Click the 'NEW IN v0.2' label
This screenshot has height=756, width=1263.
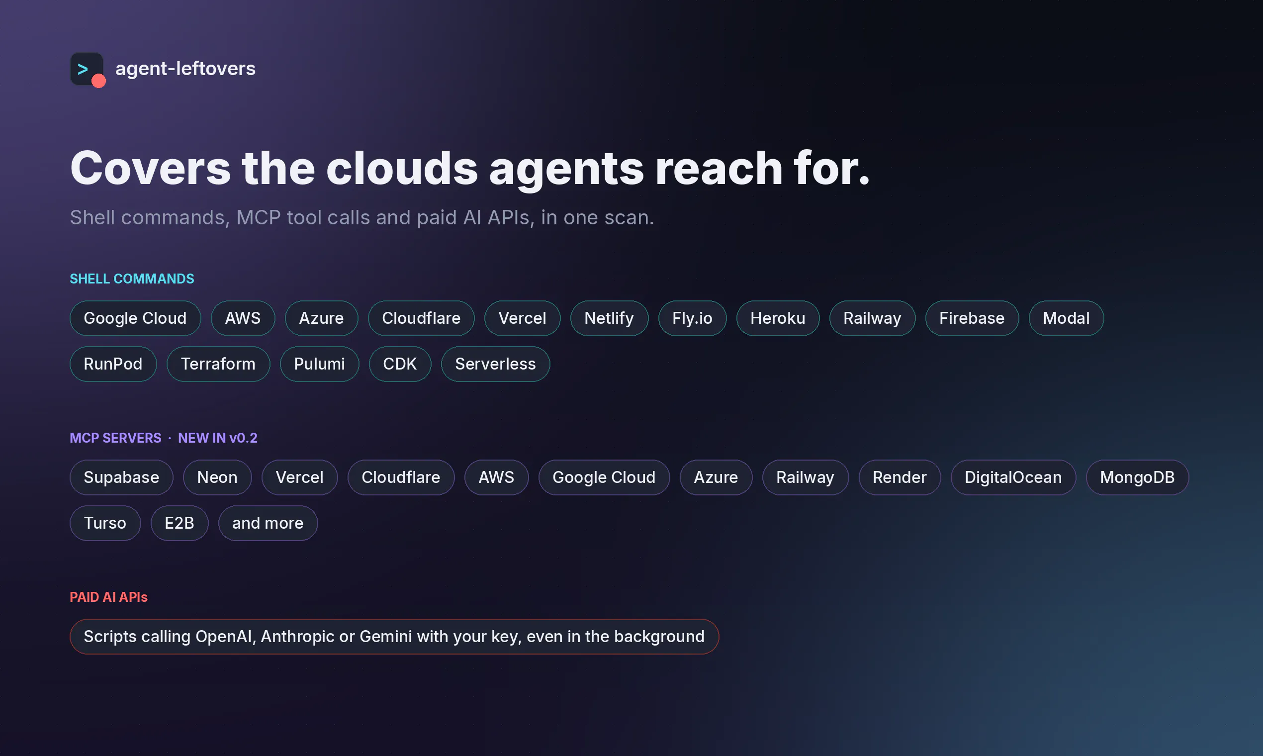pyautogui.click(x=218, y=438)
